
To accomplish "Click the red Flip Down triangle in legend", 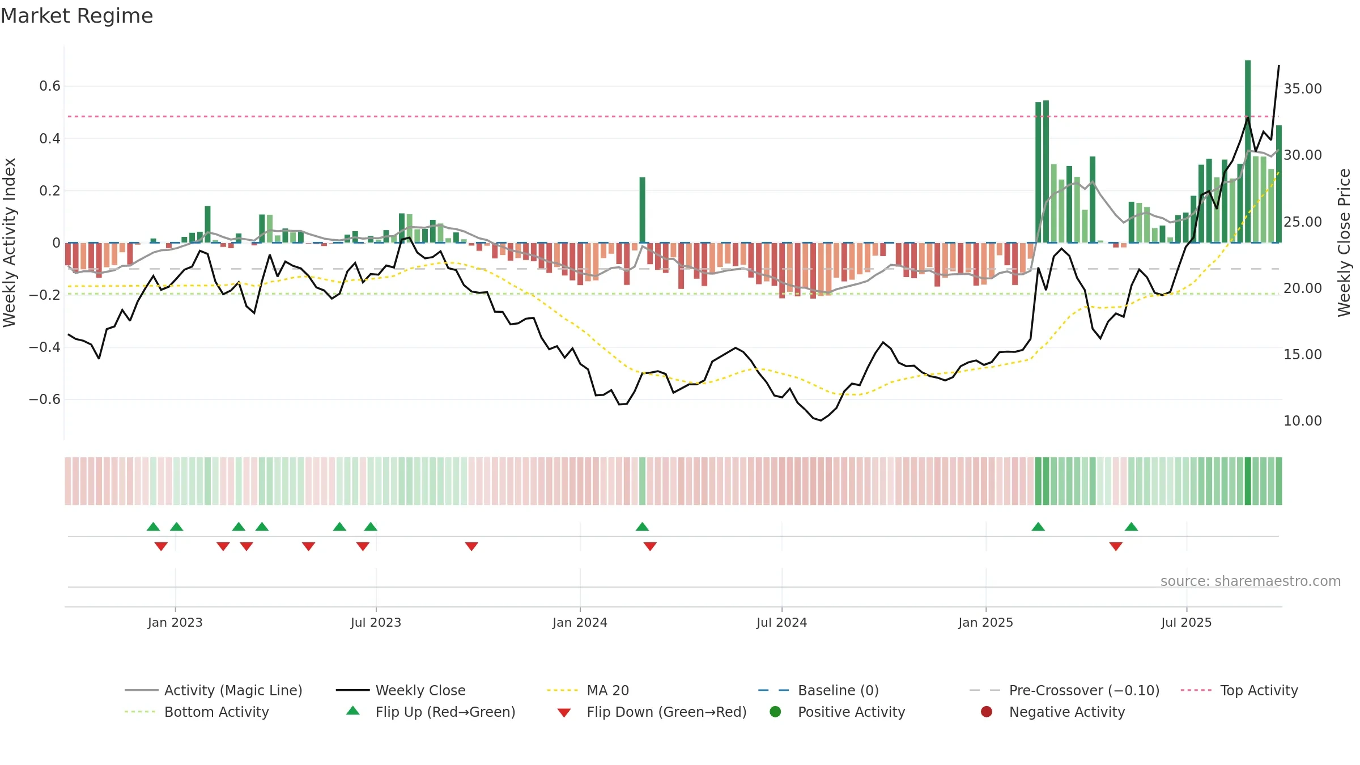I will [564, 712].
